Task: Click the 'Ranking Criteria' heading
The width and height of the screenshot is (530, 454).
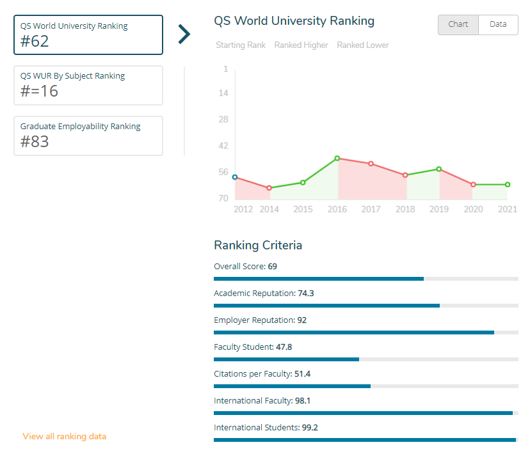Action: pyautogui.click(x=258, y=246)
